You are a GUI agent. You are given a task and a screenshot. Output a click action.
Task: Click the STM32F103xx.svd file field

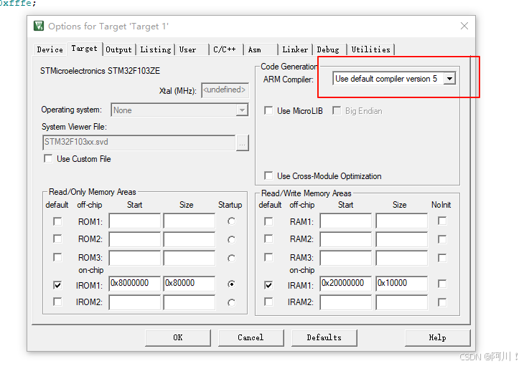[x=139, y=143]
